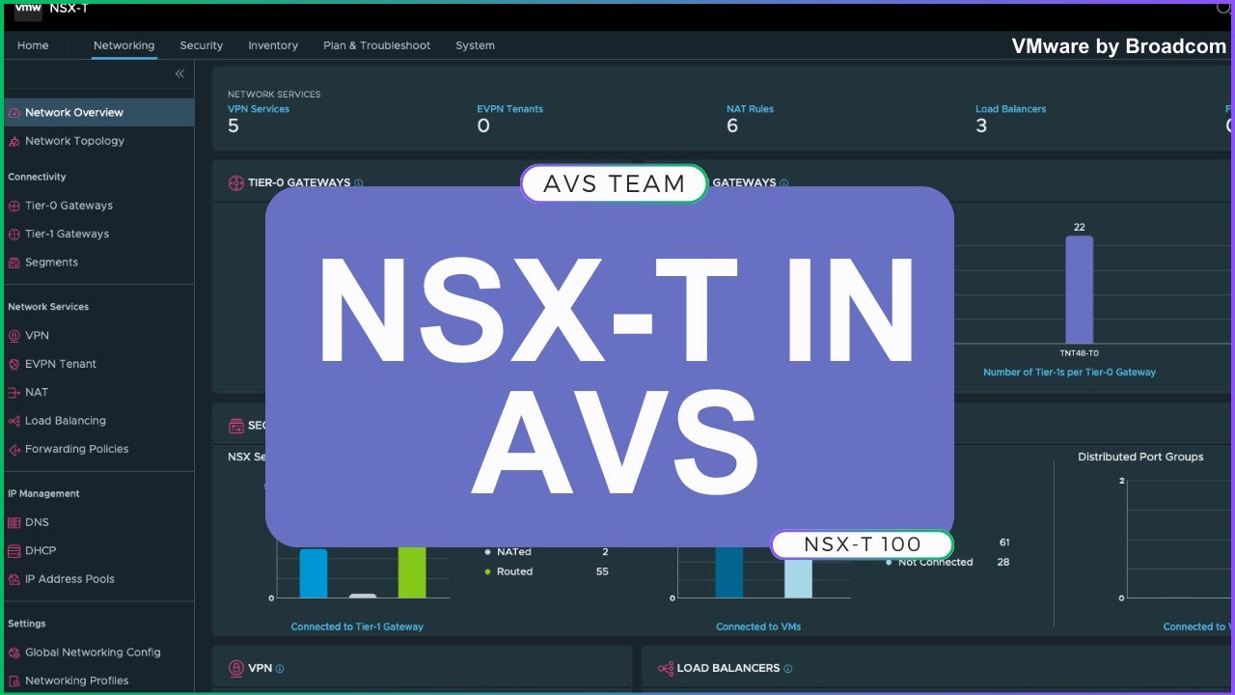
Task: Click the 'TNT48-T0' axis label
Action: click(x=1079, y=353)
